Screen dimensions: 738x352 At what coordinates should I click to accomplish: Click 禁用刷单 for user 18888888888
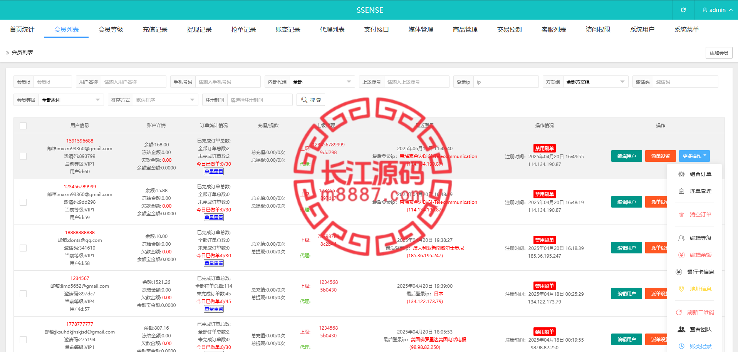click(544, 240)
